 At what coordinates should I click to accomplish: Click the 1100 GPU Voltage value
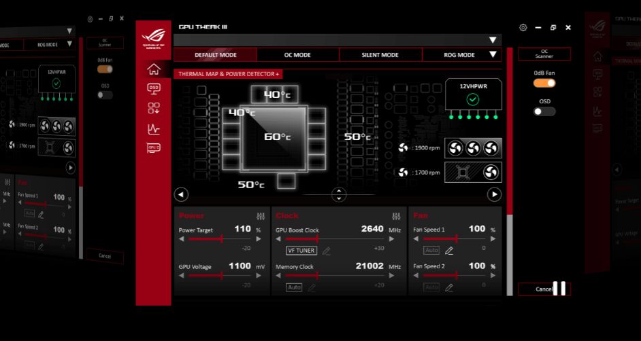(240, 266)
